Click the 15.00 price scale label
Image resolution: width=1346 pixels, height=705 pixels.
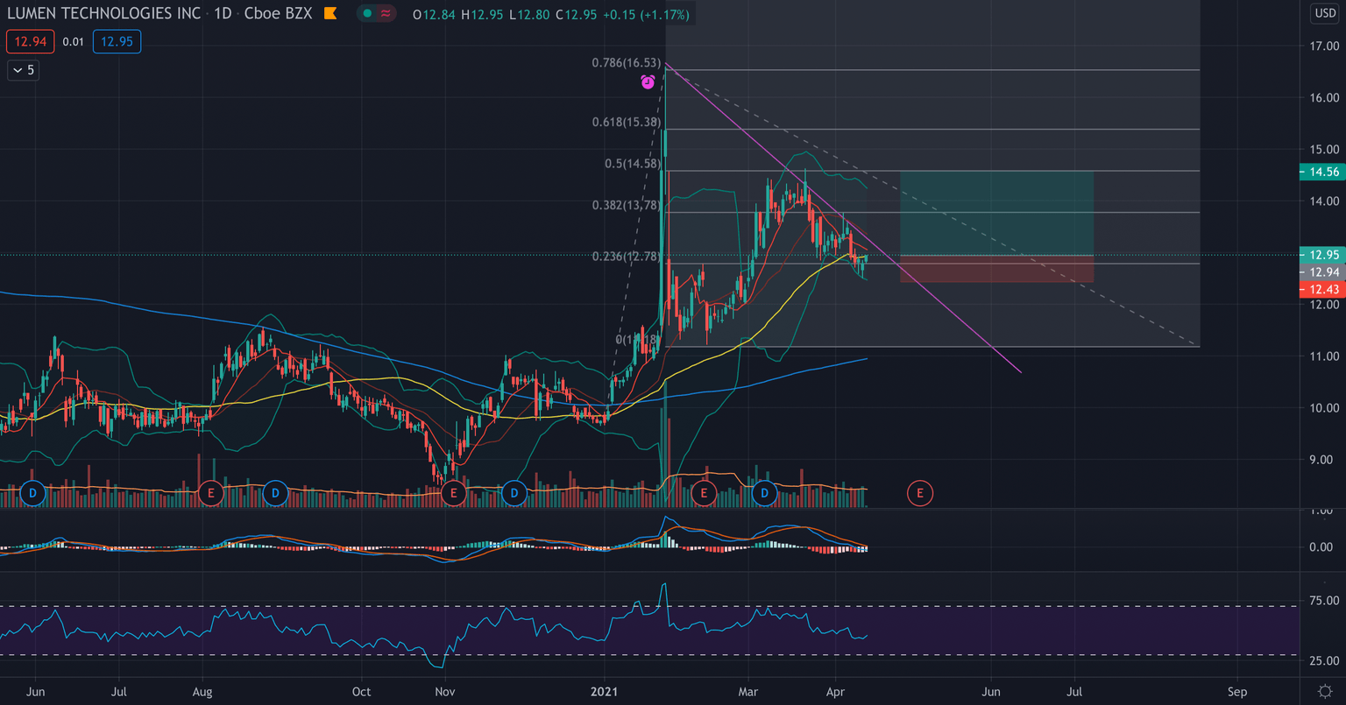click(x=1323, y=149)
